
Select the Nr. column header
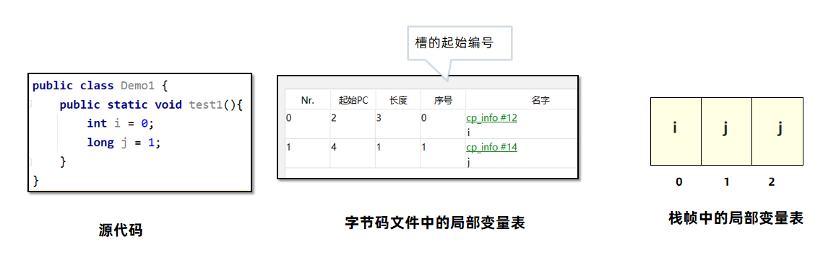pos(308,100)
